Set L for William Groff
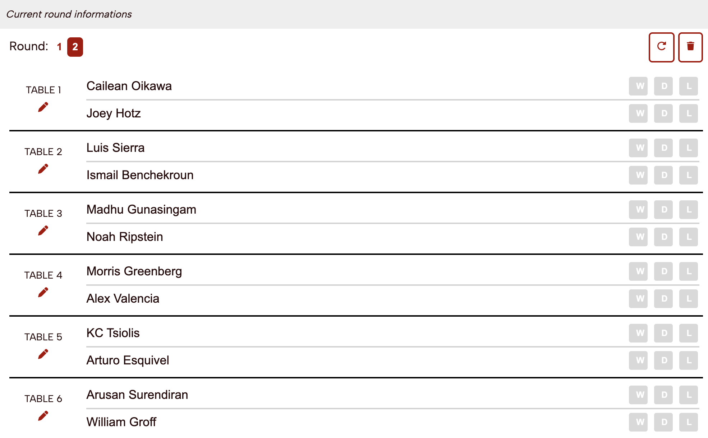The image size is (708, 438). coord(689,422)
